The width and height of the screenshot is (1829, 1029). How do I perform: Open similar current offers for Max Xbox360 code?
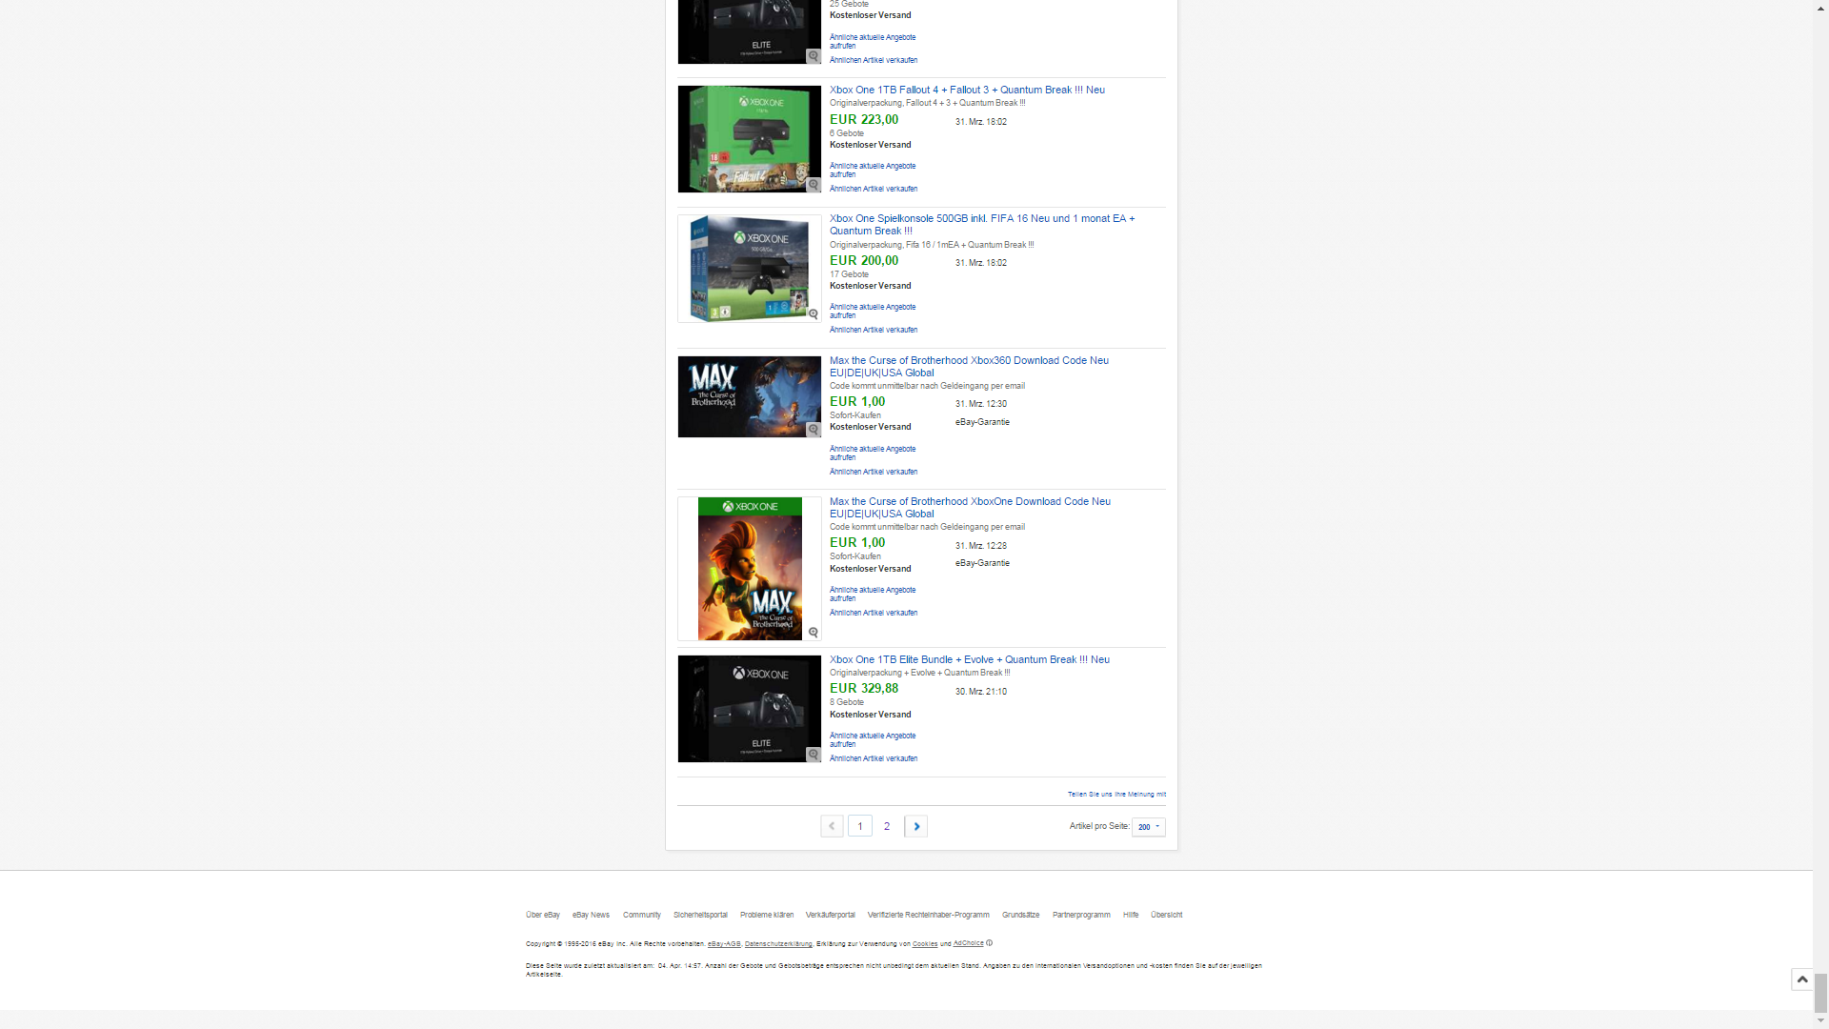[873, 453]
